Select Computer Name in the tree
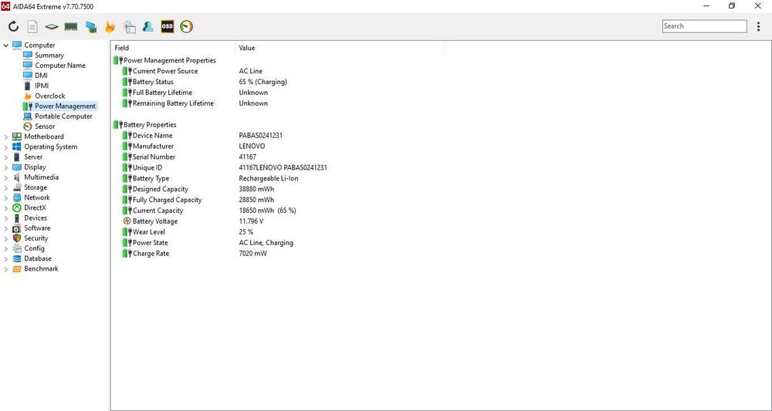 pos(60,66)
